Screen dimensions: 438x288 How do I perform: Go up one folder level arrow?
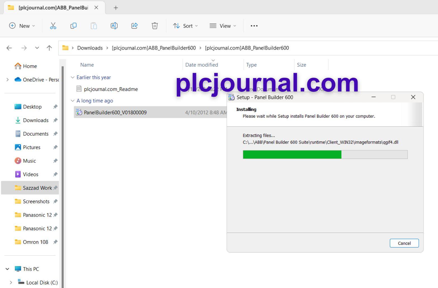click(x=49, y=48)
